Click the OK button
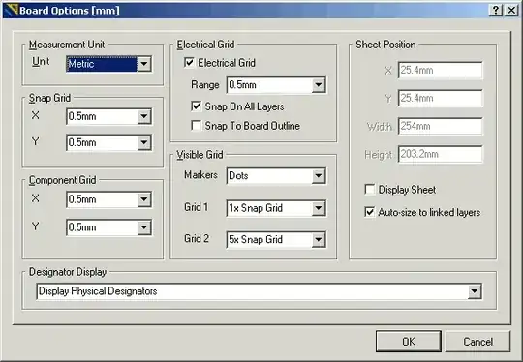The width and height of the screenshot is (523, 362). coord(409,342)
